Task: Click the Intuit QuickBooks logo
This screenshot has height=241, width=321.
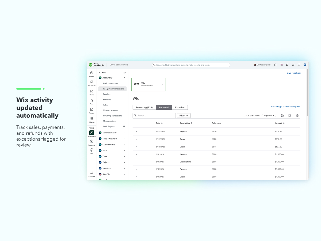Action: point(97,65)
